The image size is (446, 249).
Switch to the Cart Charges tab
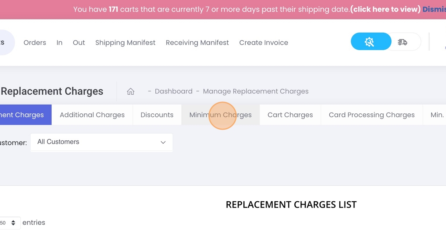tap(290, 115)
